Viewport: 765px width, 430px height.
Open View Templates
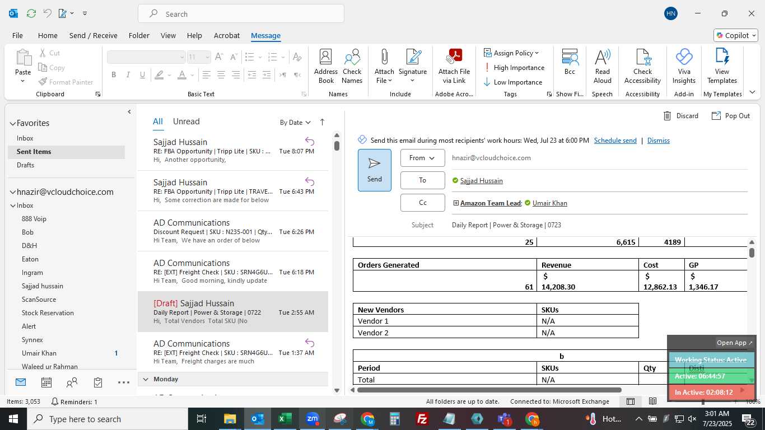[722, 66]
